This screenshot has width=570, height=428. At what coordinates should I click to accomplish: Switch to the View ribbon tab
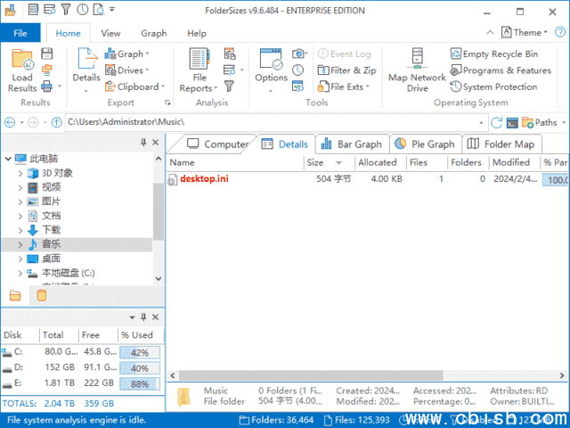click(110, 34)
